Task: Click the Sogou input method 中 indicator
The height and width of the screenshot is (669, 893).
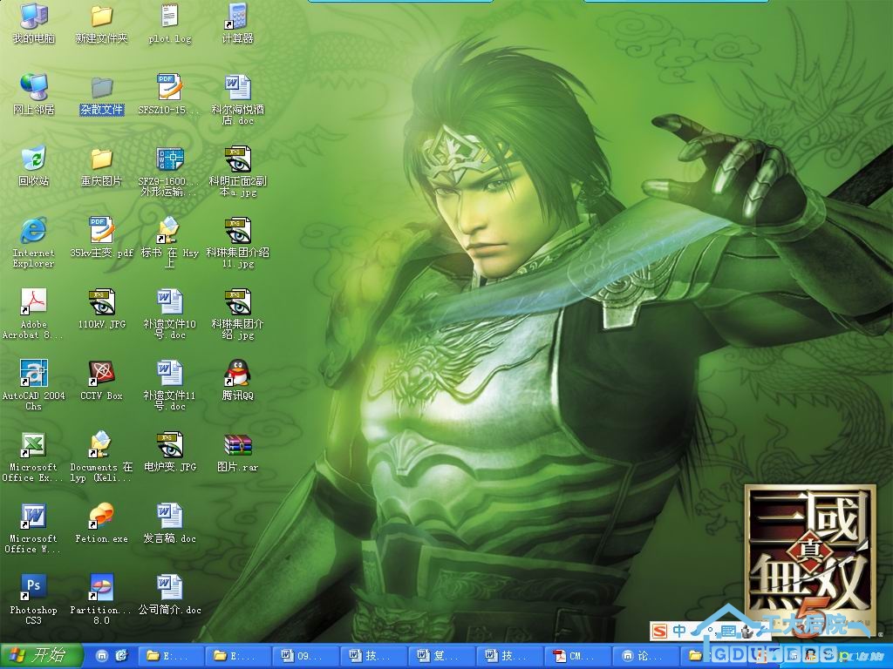Action: tap(678, 630)
